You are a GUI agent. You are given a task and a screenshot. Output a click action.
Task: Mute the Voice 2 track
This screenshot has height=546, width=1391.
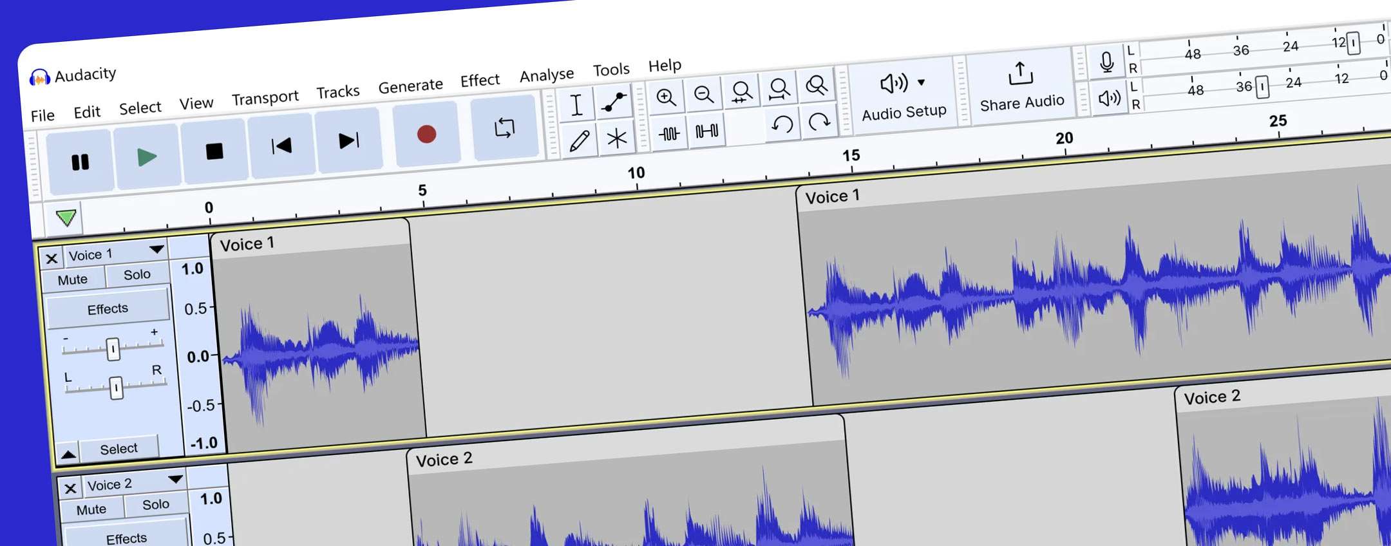click(91, 509)
